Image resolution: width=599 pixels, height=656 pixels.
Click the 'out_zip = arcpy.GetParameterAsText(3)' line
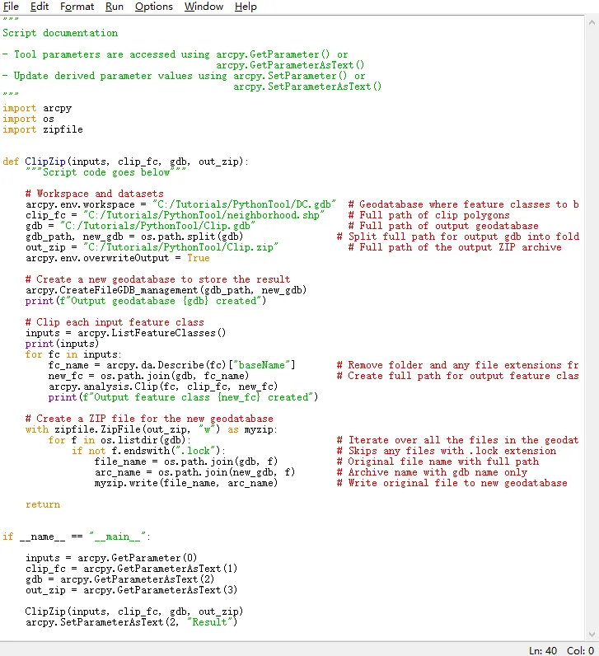coord(131,590)
